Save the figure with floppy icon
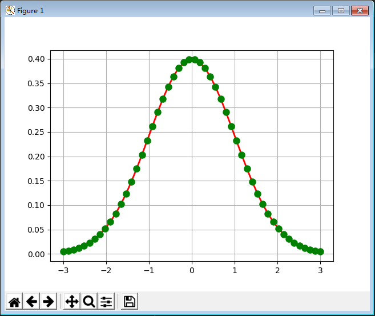 pyautogui.click(x=130, y=301)
